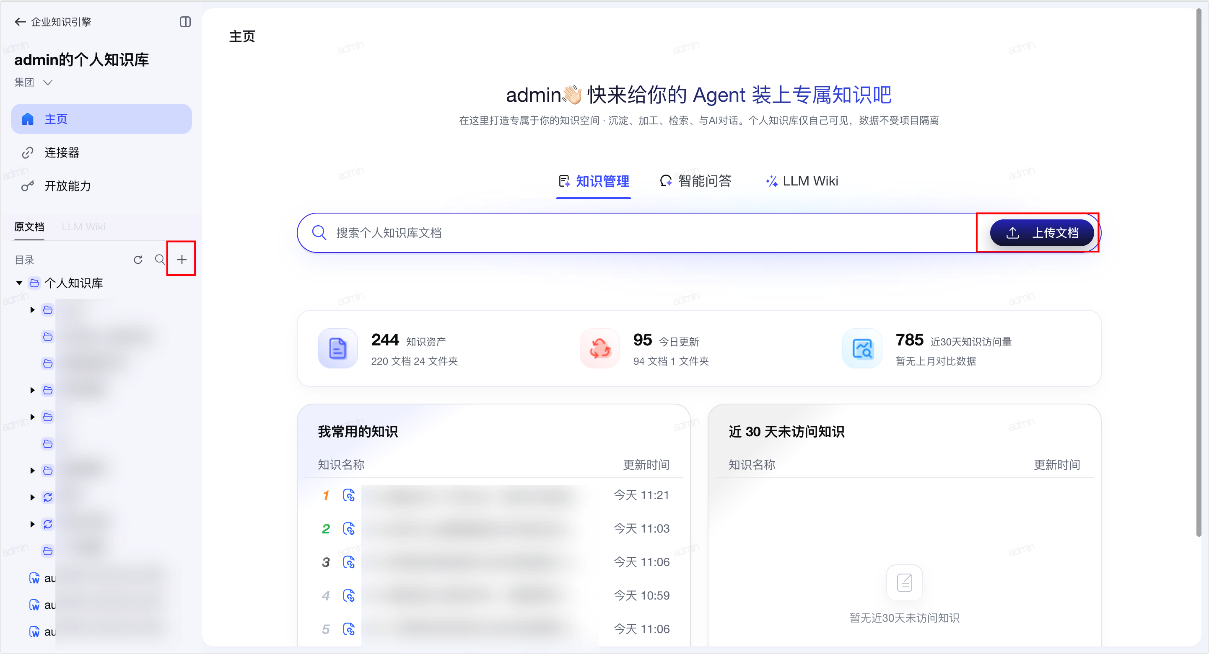This screenshot has width=1209, height=654.
Task: Click the document icon in rank 1 row
Action: [x=349, y=495]
